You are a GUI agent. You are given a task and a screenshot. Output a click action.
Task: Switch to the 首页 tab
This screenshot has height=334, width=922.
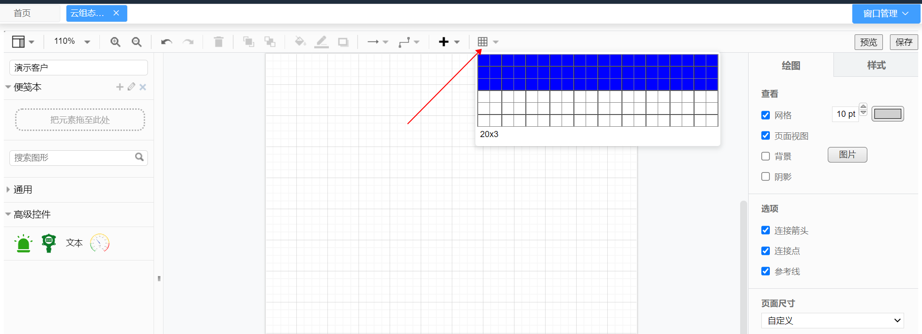coord(22,13)
